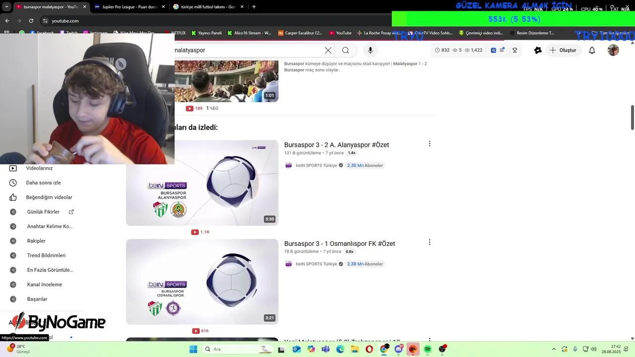Viewport: 635px width, 357px height.
Task: Open Bursaspor 3 - 1 Osmanlıspor thumbnail
Action: 202,282
